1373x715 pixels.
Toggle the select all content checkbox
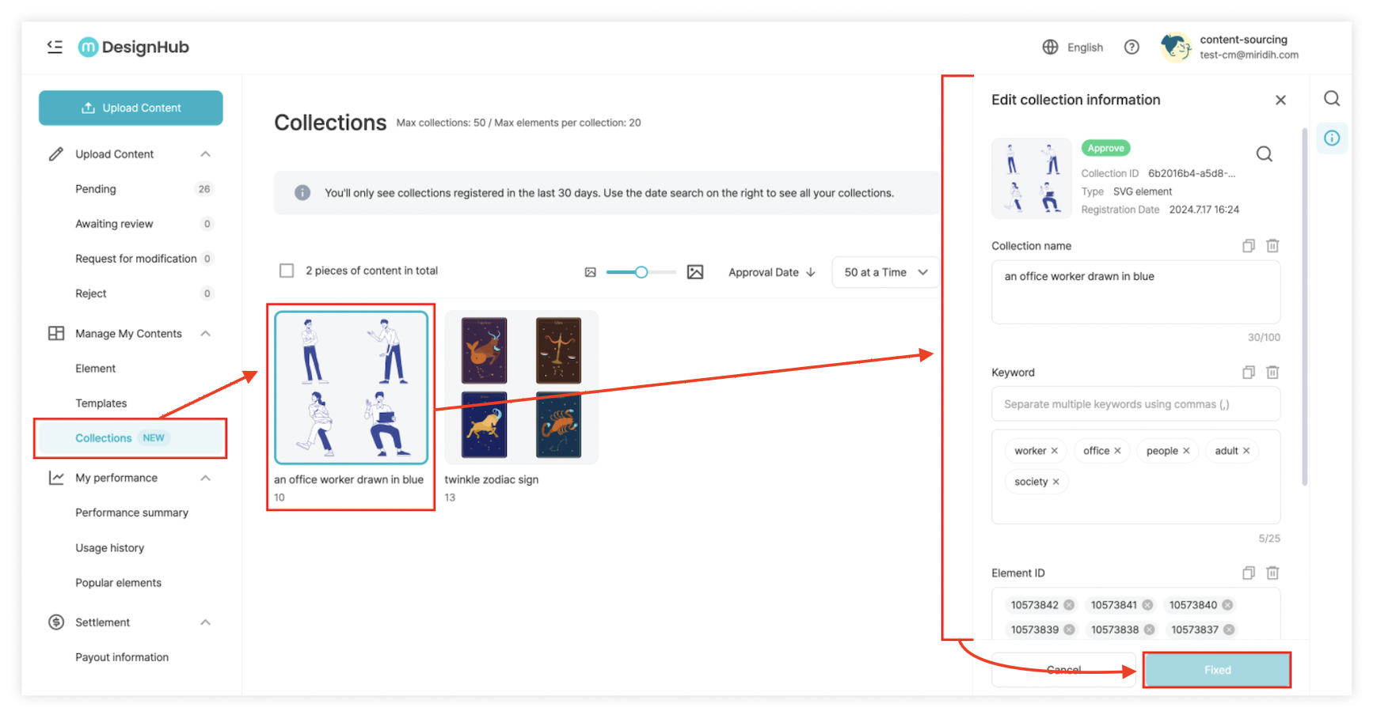coord(287,270)
